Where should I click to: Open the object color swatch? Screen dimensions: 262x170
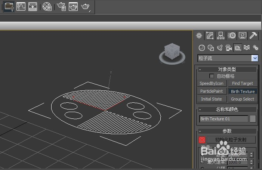(253, 119)
